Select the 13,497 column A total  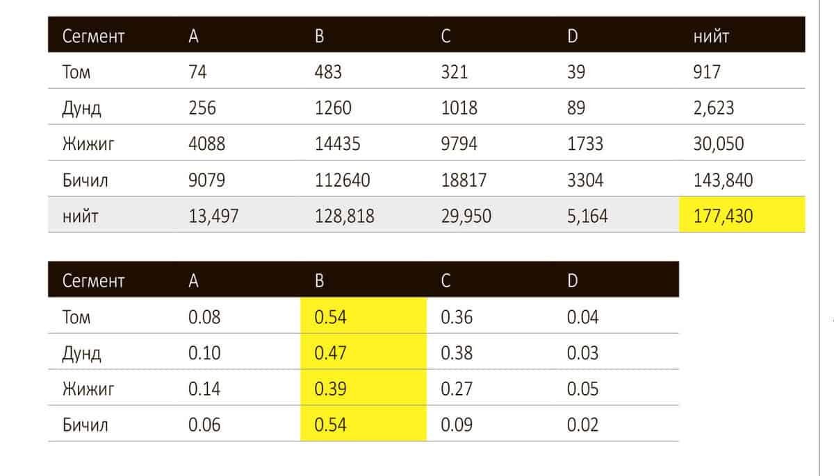coord(213,216)
